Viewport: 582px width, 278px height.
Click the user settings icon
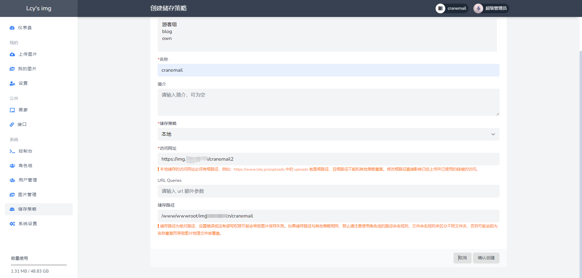(x=12, y=83)
